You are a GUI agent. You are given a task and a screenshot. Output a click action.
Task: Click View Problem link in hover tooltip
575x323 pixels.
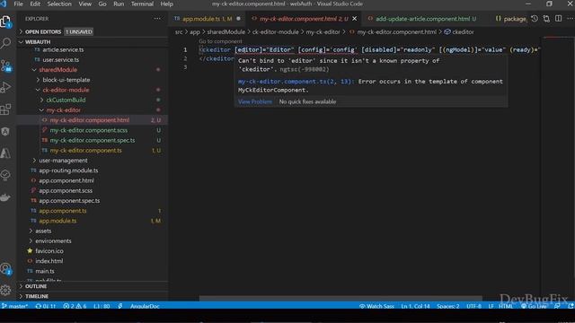[255, 101]
